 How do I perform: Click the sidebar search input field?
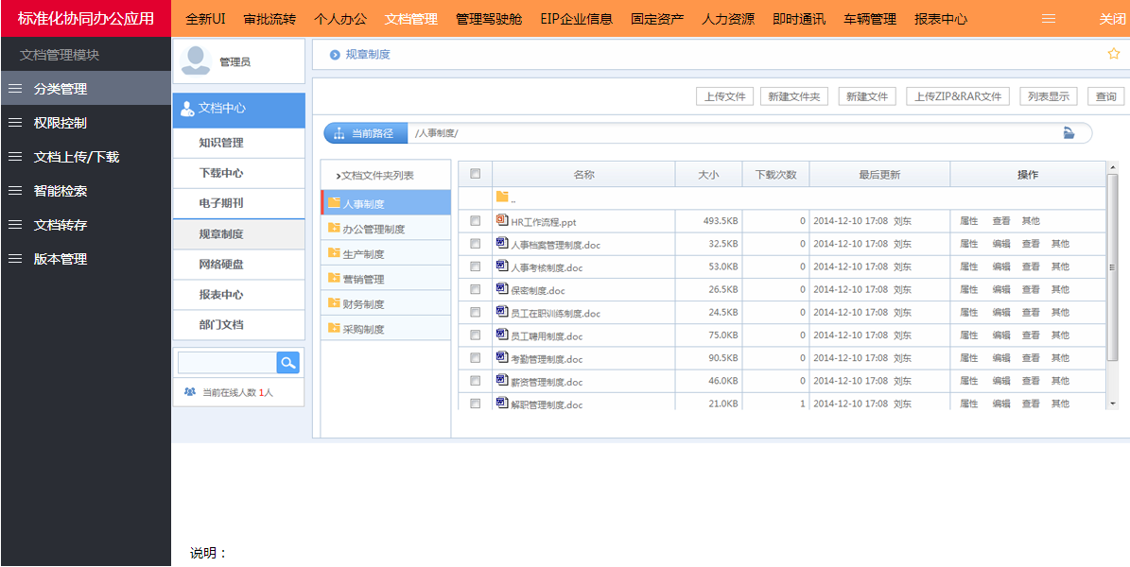227,362
